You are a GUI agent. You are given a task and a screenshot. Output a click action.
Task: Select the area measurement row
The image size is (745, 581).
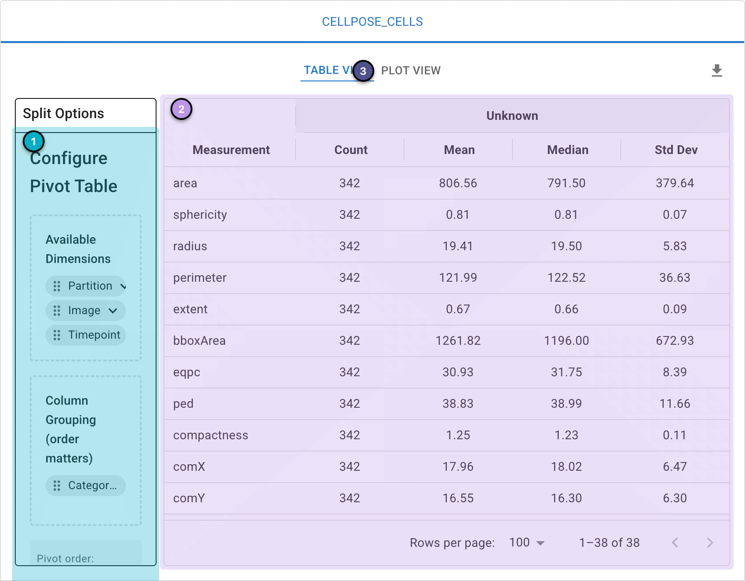(x=447, y=183)
